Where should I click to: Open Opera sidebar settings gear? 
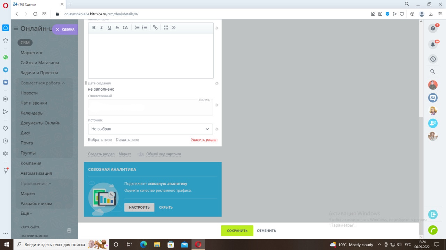(x=6, y=153)
